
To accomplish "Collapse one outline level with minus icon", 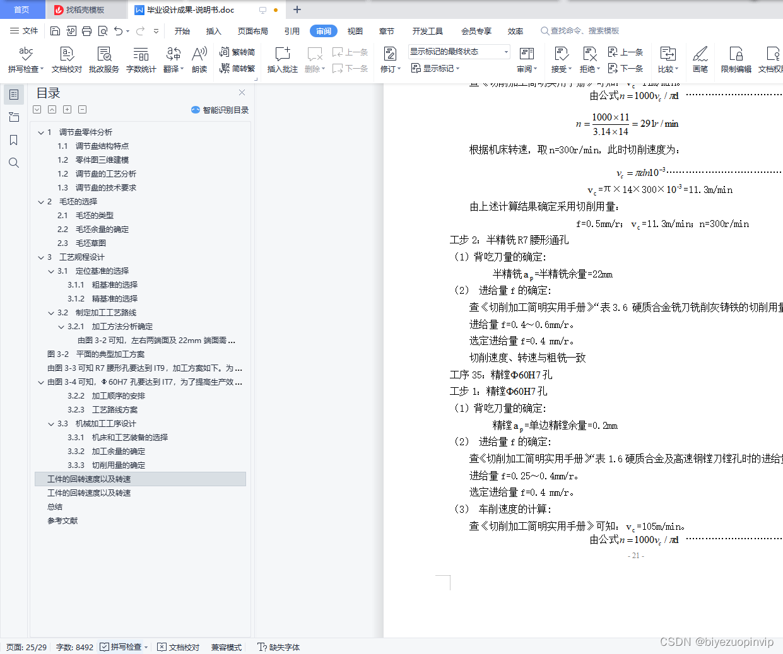I will (x=82, y=110).
